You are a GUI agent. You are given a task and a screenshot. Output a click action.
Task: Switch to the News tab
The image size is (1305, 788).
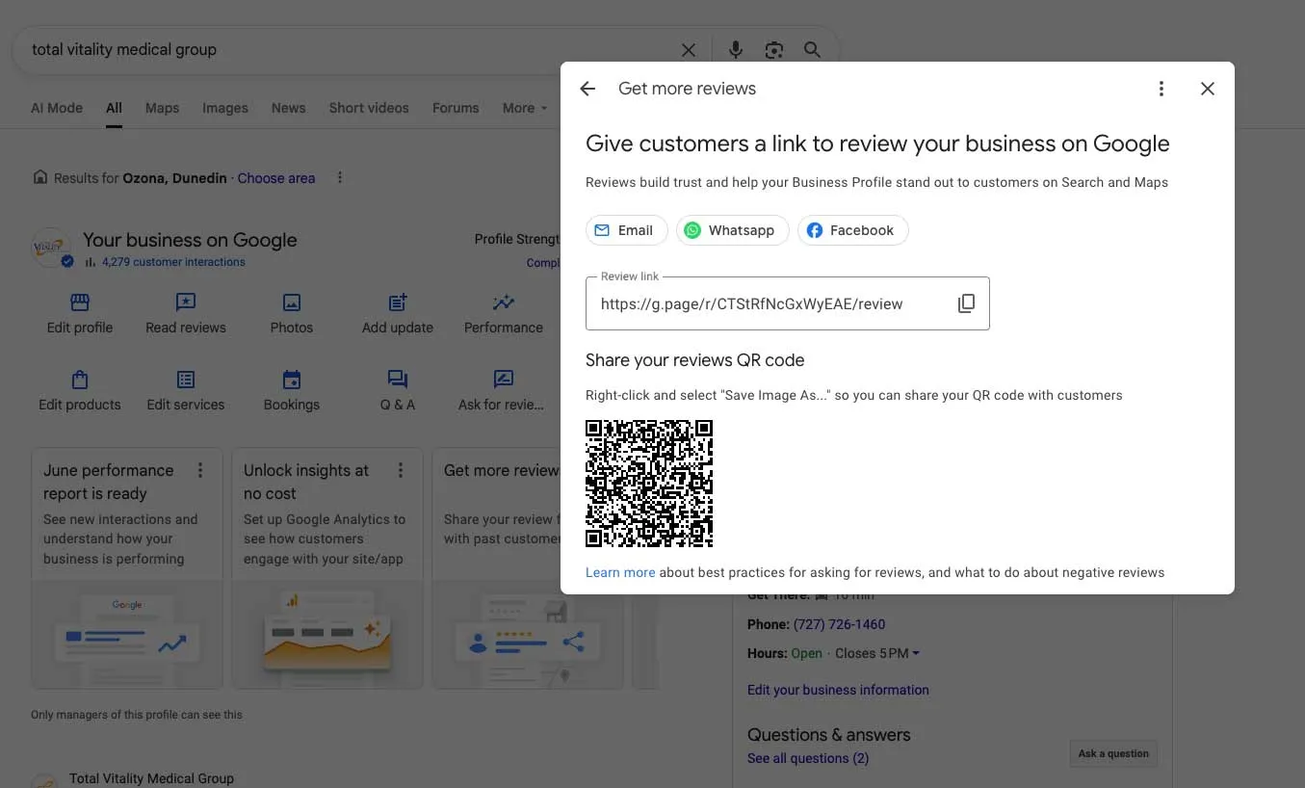coord(288,108)
